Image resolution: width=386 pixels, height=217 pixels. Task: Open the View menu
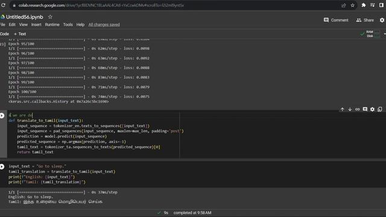(24, 25)
